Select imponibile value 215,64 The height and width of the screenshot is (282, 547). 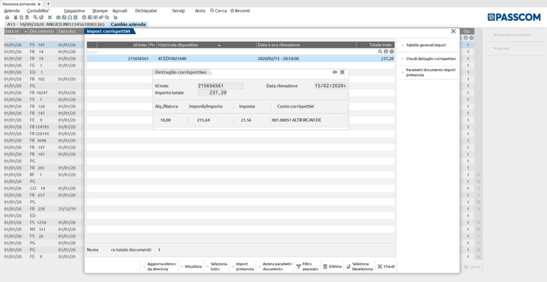(x=204, y=120)
